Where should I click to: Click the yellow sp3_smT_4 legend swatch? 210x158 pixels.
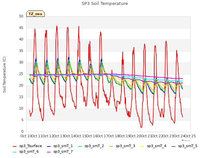[142, 146]
